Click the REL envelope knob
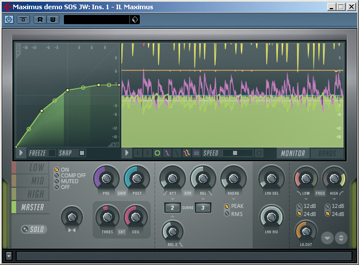Screen dimensions: 359x265 coord(203,179)
